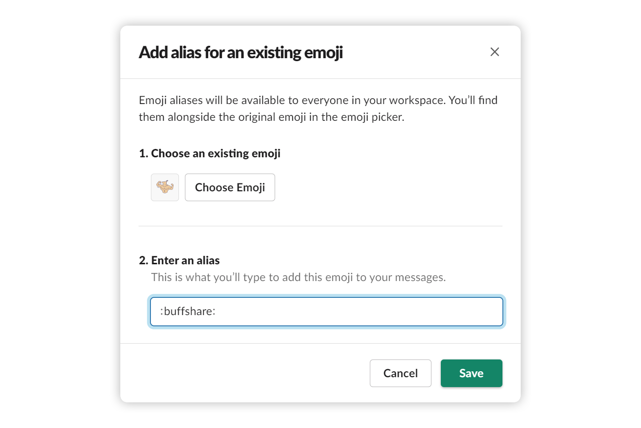The height and width of the screenshot is (428, 641).
Task: Confirm the alias with the Save button
Action: tap(471, 373)
